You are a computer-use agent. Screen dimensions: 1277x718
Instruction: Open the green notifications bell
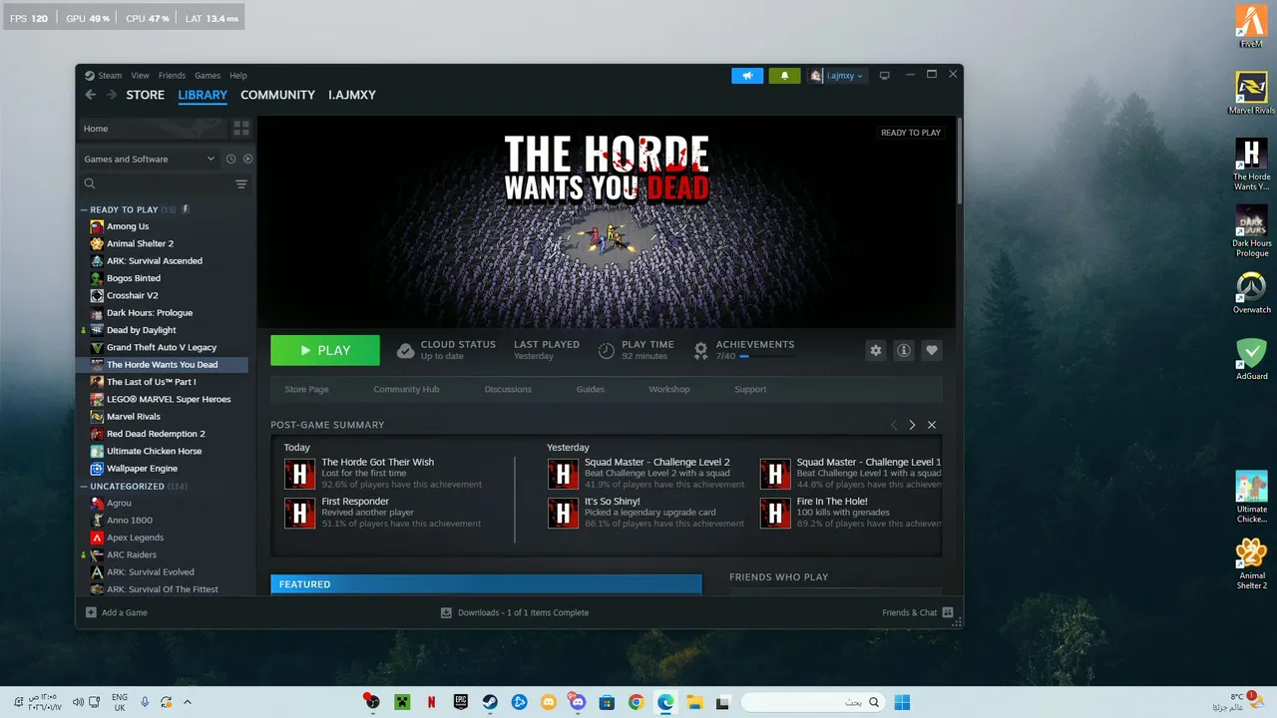pos(784,76)
